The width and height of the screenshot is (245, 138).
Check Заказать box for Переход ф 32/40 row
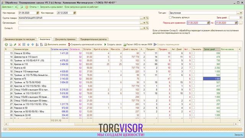click(193, 115)
